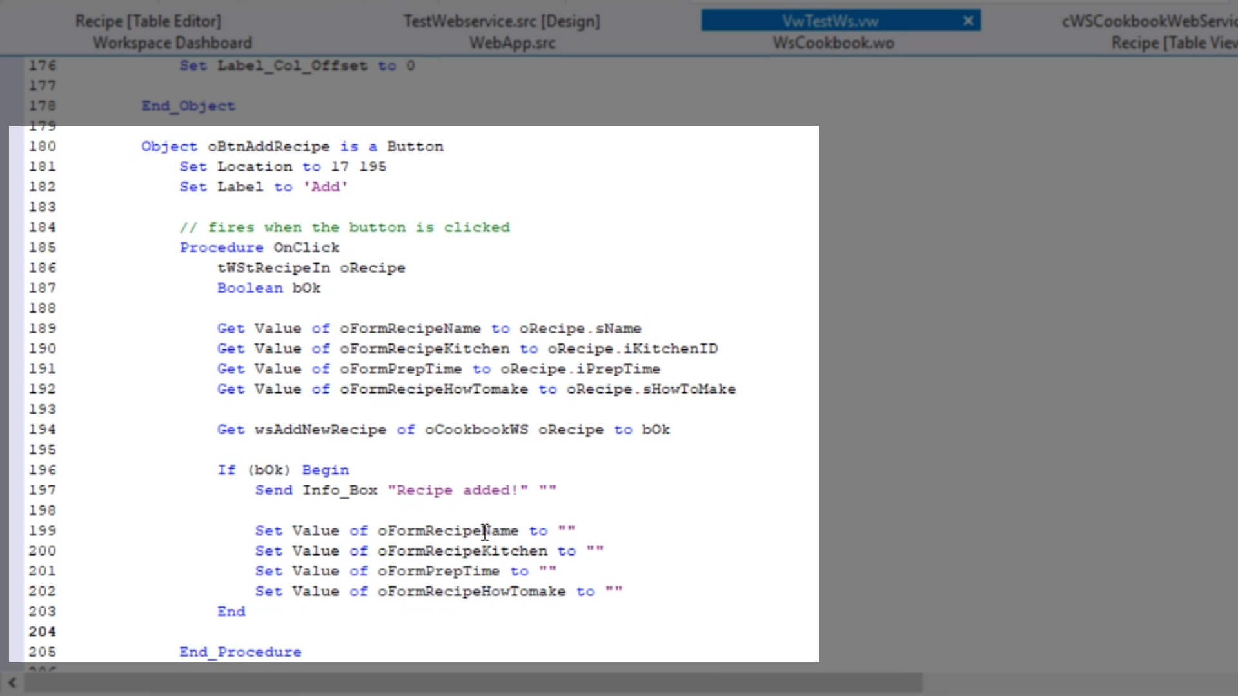Open the WebApp.src tab
Viewport: 1238px width, 696px height.
(512, 43)
